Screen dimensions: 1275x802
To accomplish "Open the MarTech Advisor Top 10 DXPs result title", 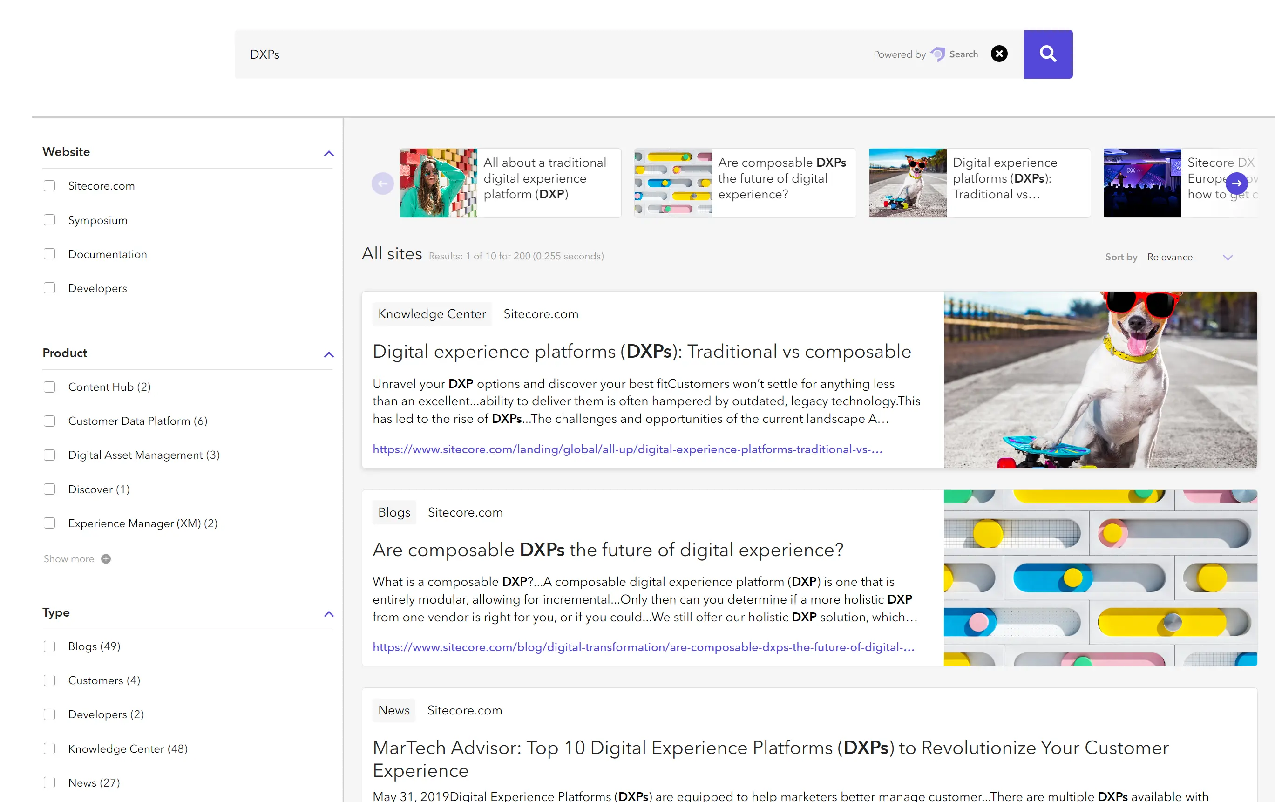I will tap(770, 759).
